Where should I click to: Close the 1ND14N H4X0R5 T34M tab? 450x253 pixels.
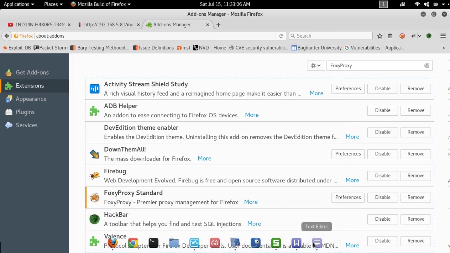coord(69,25)
